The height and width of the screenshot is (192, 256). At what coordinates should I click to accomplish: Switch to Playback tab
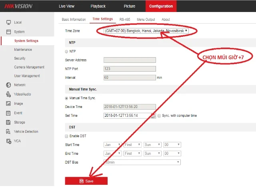click(x=98, y=6)
